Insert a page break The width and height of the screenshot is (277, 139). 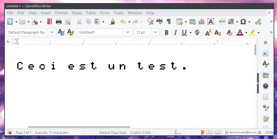[x=222, y=21]
